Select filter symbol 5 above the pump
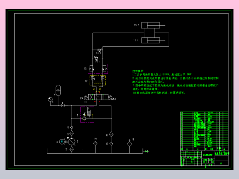 click(x=72, y=134)
